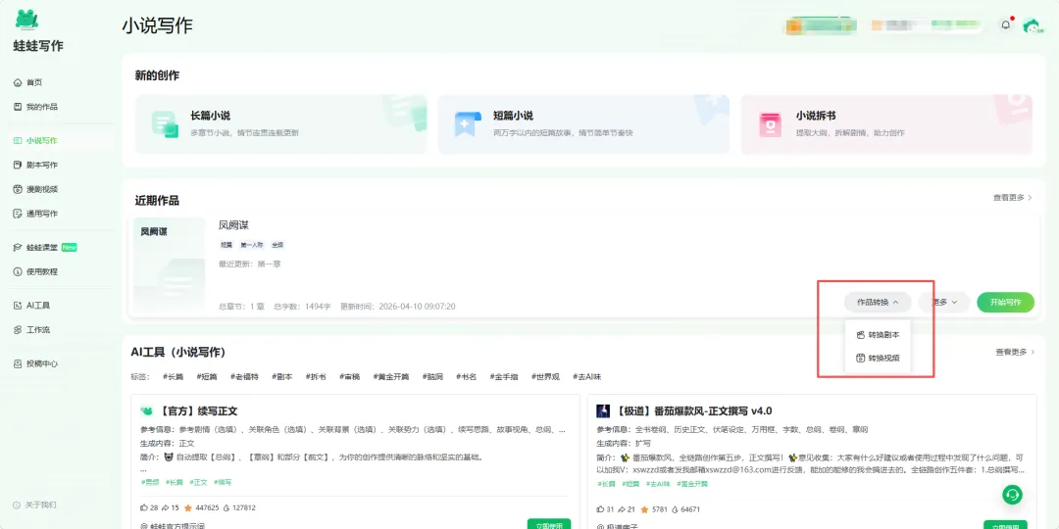Image resolution: width=1059 pixels, height=529 pixels.
Task: Filter by the #审稿 tag
Action: coord(349,376)
